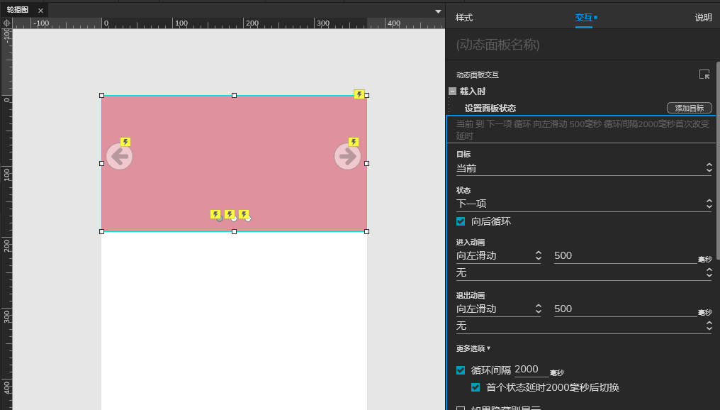Click the lightning icon on the second pagination dot
Screen dimensions: 720x410
pyautogui.click(x=230, y=214)
